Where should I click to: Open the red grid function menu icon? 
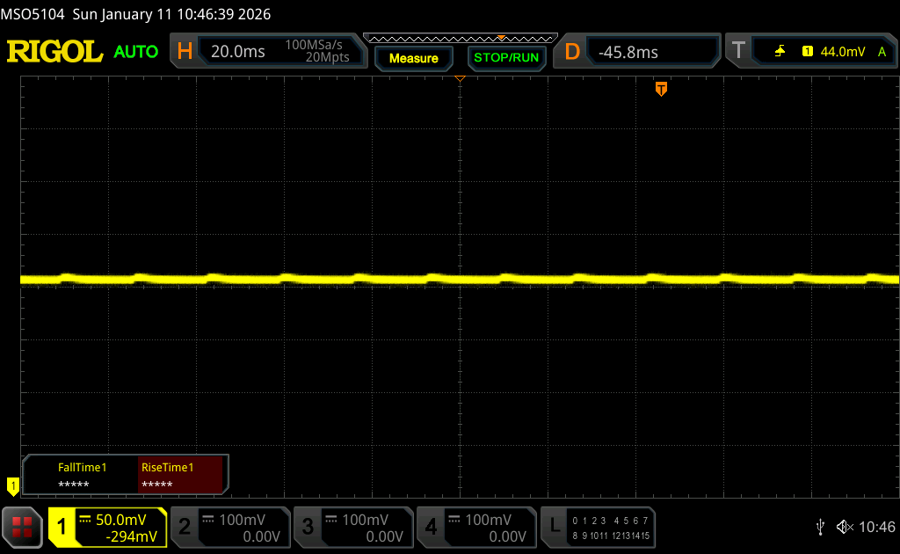coord(23,526)
